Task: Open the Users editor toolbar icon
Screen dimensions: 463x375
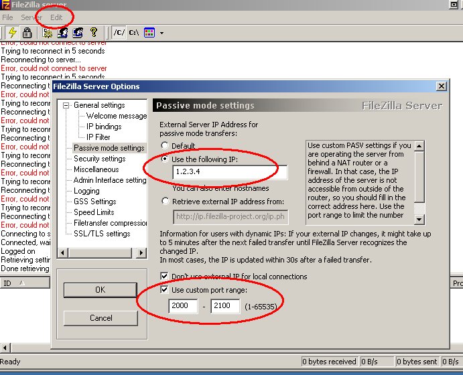Action: click(62, 32)
